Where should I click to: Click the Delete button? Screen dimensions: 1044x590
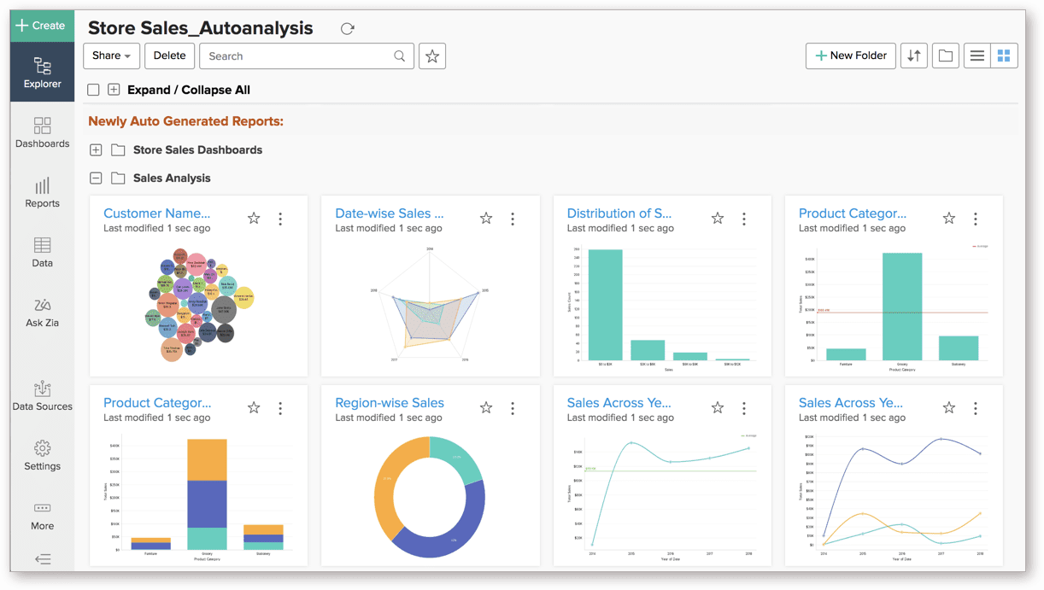pos(169,55)
